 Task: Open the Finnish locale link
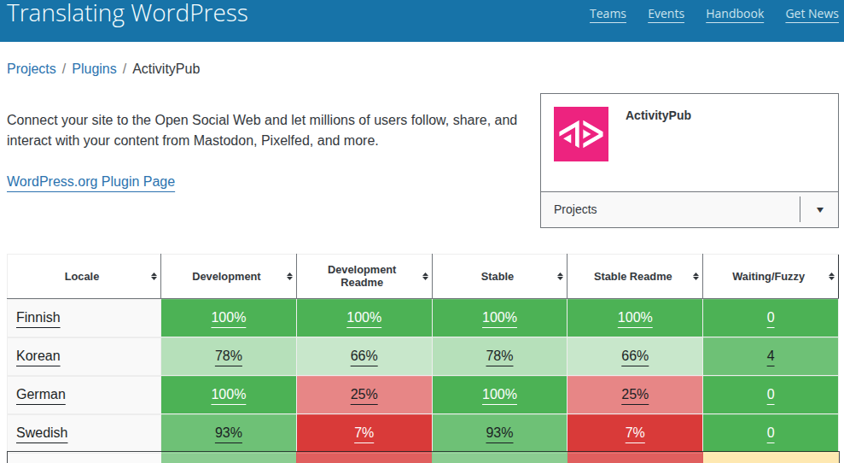(x=38, y=318)
